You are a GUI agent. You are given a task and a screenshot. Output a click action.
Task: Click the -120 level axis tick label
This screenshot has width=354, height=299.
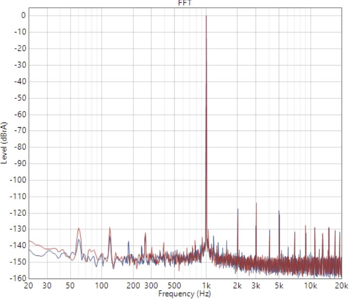tap(18, 213)
